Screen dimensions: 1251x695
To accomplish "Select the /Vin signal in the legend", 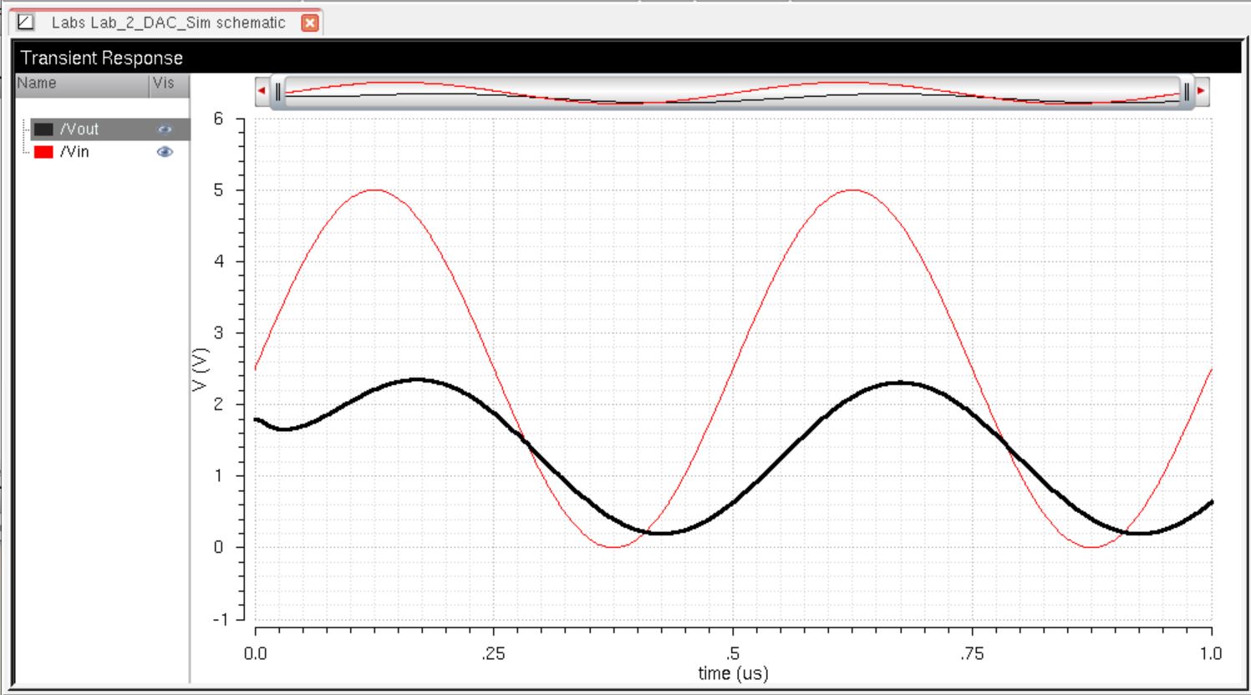I will point(74,152).
